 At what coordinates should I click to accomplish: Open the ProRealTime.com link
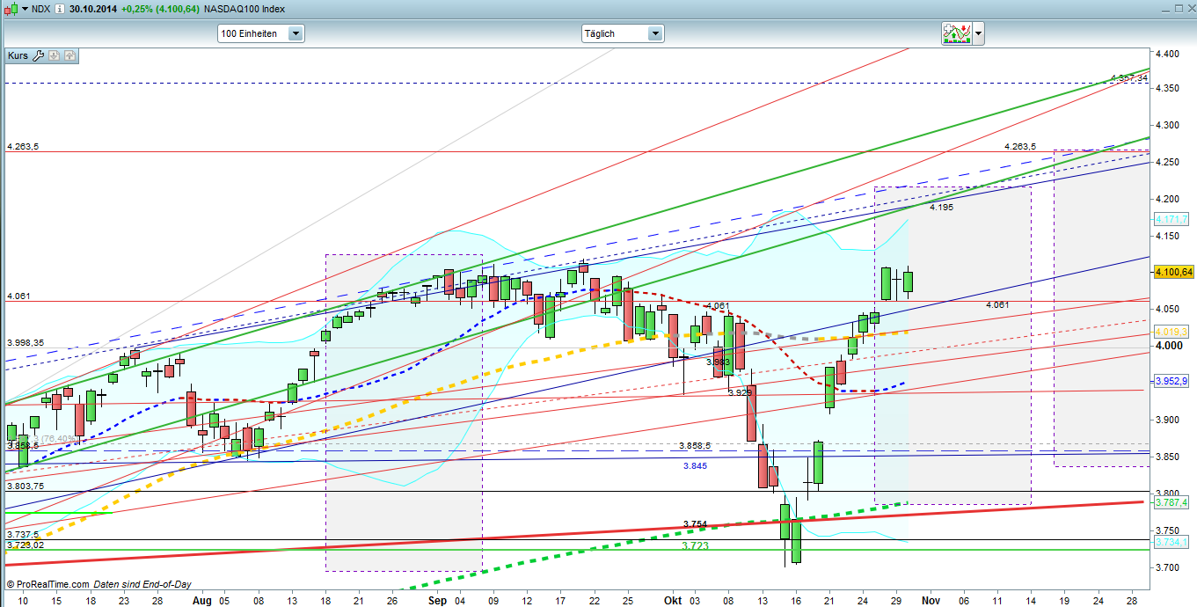point(50,584)
